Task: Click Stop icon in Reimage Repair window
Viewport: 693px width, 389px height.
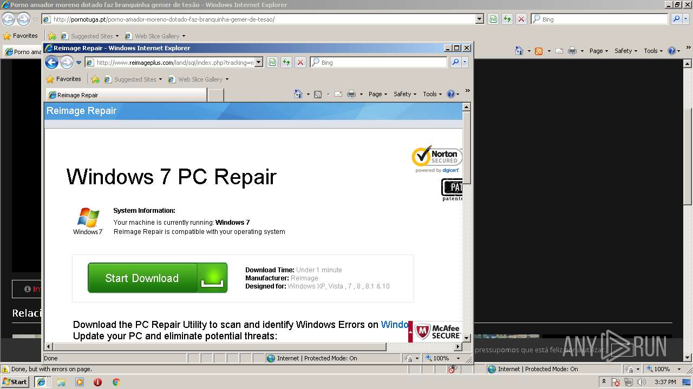Action: [300, 63]
